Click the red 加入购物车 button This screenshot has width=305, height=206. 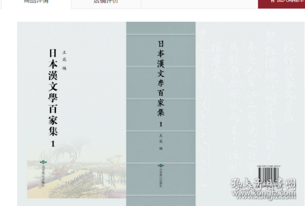284,3
